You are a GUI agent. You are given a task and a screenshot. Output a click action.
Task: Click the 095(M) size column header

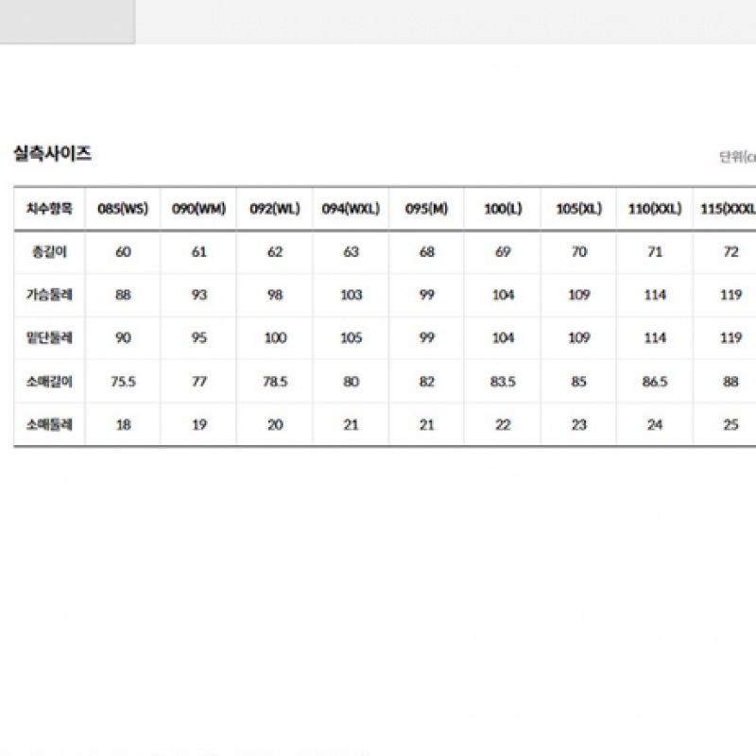[426, 209]
